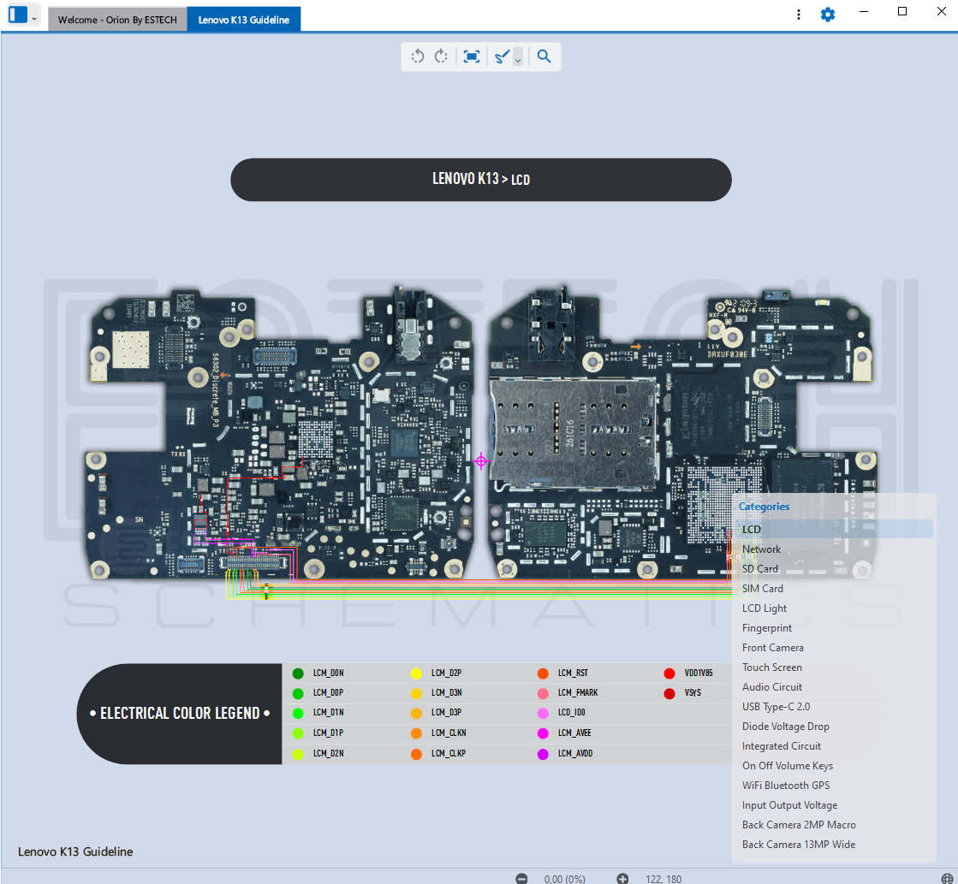Click the zoom percentage 0.00 (0%) readout
958x884 pixels.
pyautogui.click(x=564, y=879)
